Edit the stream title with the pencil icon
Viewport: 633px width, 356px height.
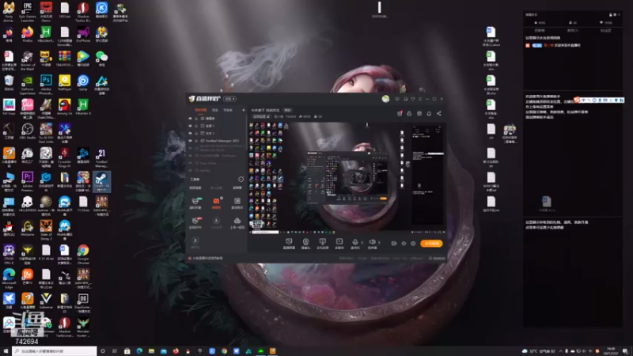pos(268,116)
